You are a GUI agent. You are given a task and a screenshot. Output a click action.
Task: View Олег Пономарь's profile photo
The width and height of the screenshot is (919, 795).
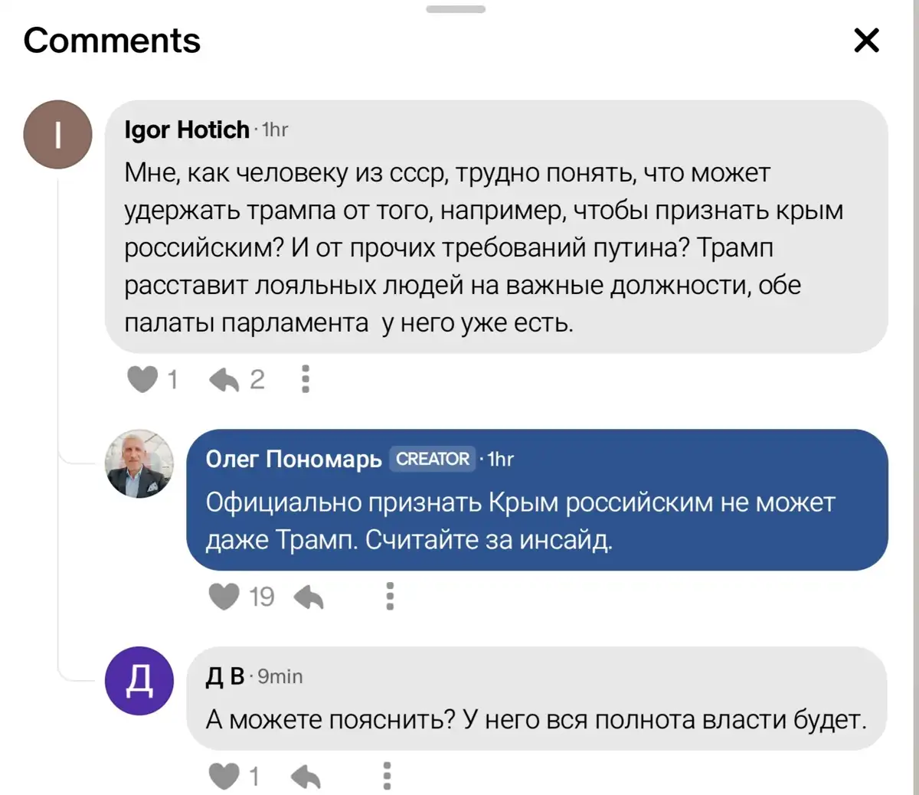pos(139,464)
